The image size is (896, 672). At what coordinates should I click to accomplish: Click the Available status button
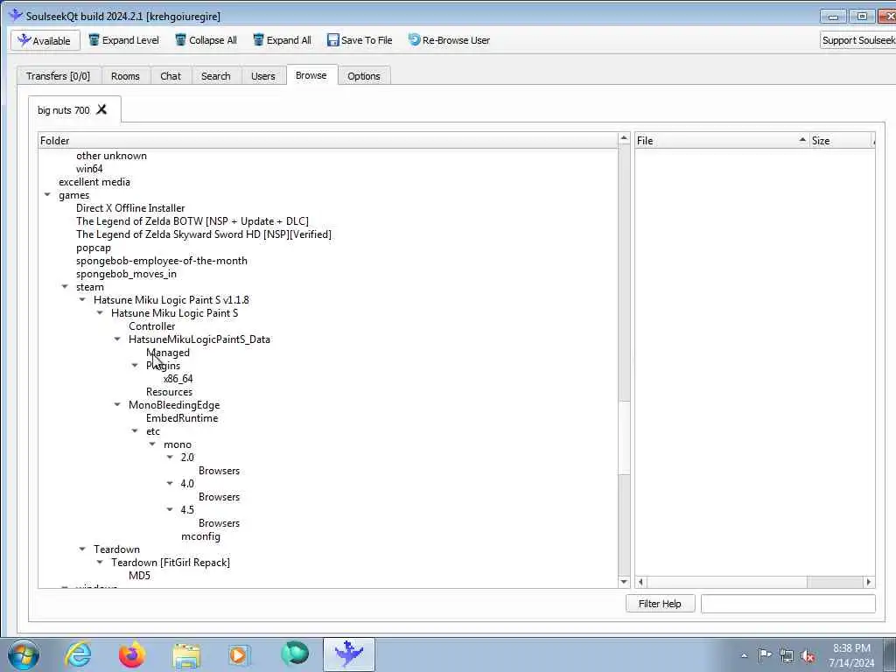point(45,40)
